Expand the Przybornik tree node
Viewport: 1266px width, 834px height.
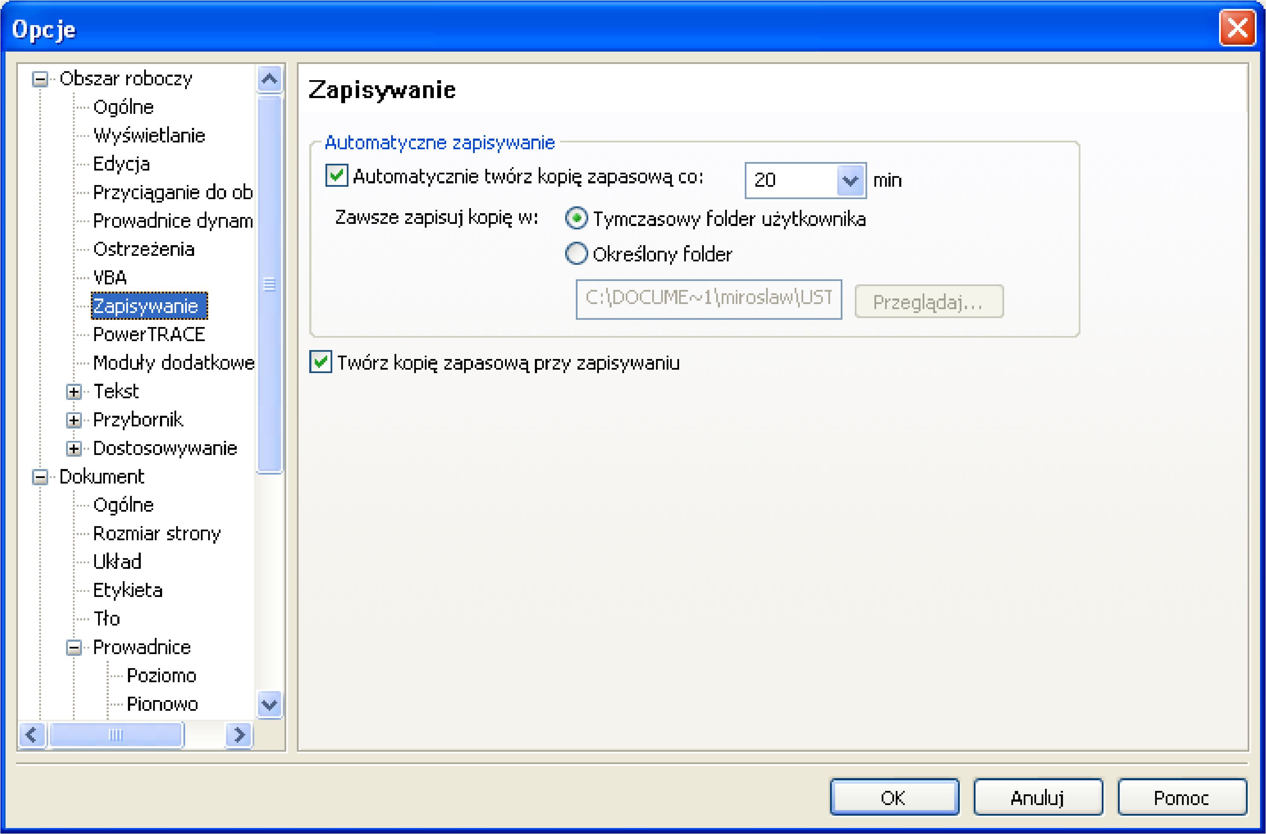click(74, 420)
